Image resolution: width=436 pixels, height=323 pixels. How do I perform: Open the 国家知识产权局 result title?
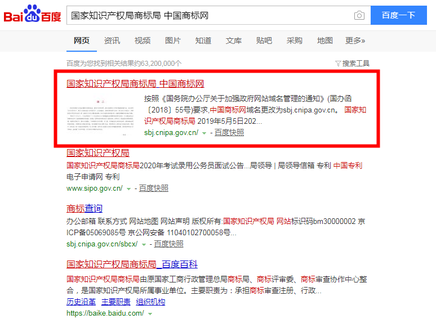[x=98, y=152]
